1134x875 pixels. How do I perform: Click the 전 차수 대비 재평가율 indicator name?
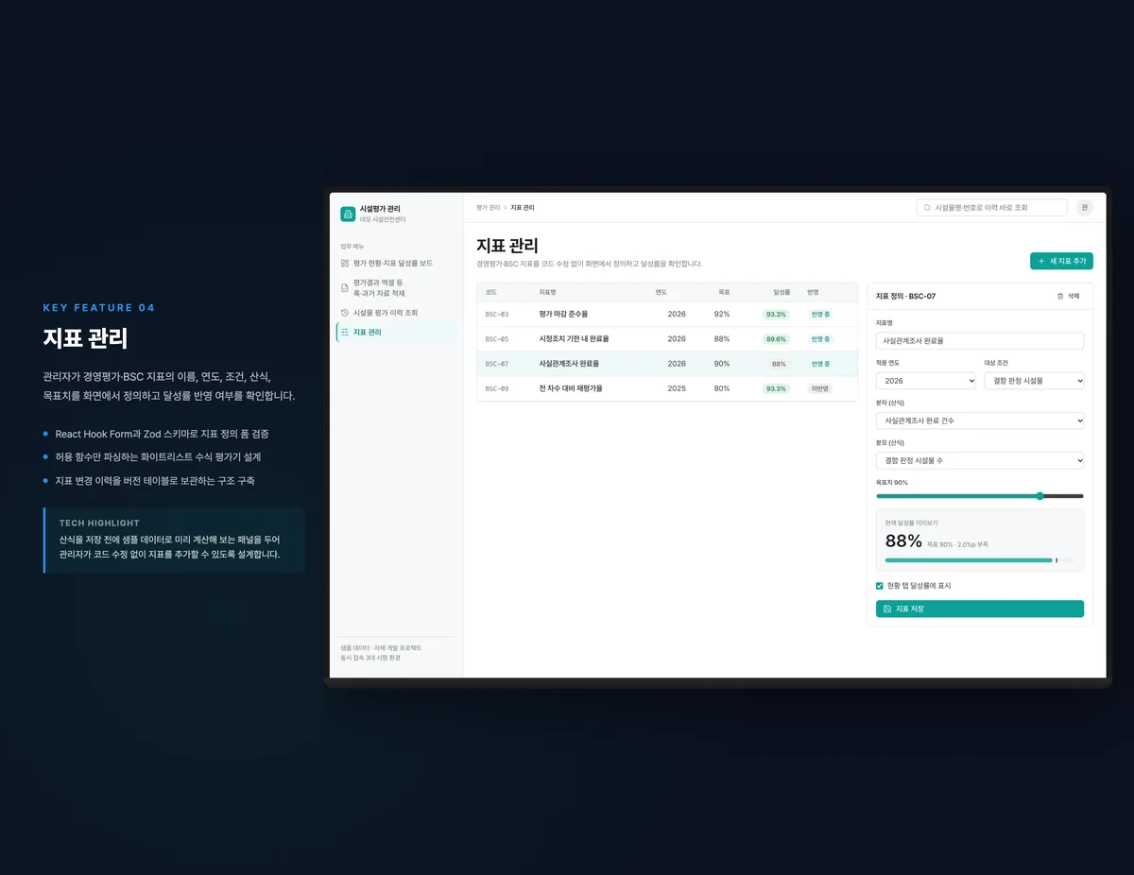(571, 388)
